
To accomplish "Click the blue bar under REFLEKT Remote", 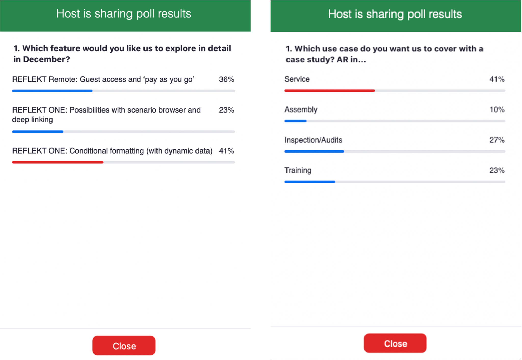I will coord(52,91).
